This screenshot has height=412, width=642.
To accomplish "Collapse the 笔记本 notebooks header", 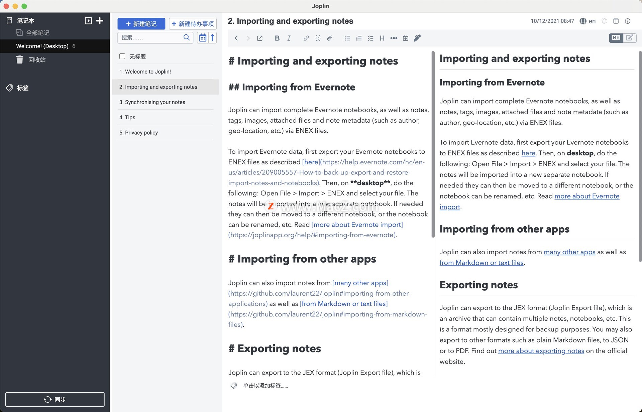I will (25, 21).
